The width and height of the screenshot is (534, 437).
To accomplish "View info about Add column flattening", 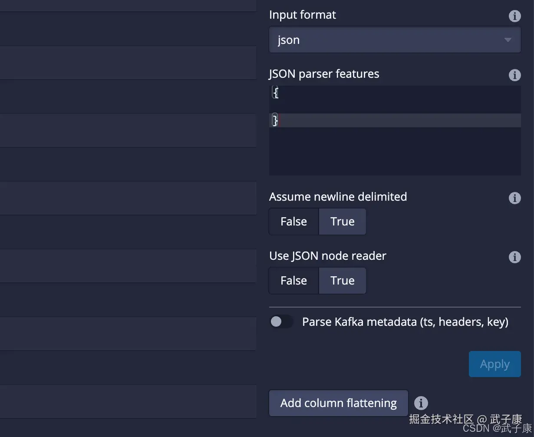I will [421, 403].
